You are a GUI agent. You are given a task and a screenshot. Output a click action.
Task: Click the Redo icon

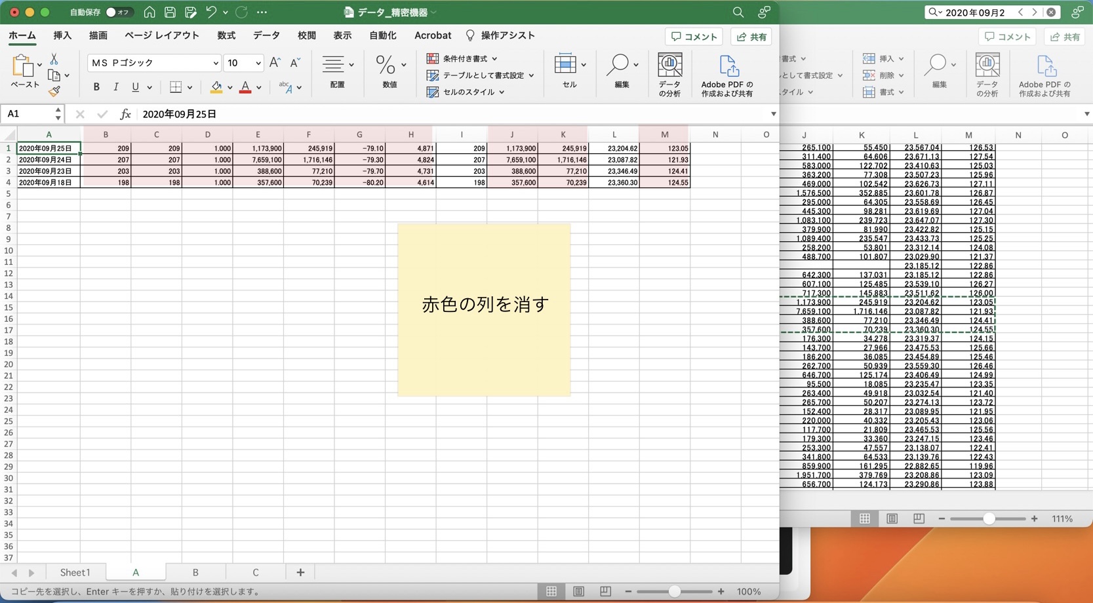(241, 12)
